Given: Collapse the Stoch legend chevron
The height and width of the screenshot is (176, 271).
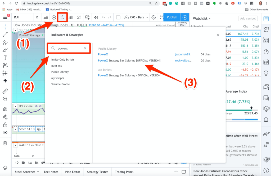Looking at the screenshot, I should coord(16,129).
